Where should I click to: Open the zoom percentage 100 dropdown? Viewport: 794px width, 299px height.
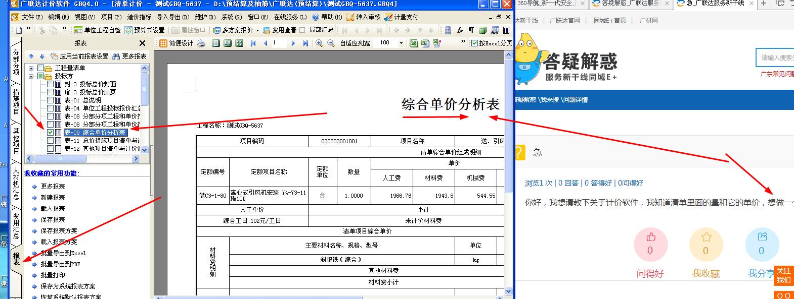click(x=402, y=43)
